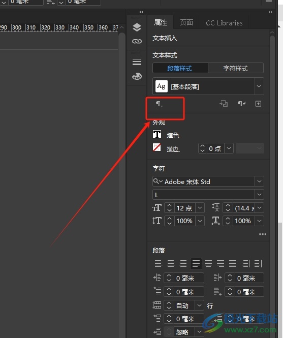Open the Swatches palette icon
The image size is (283, 338).
coord(137,76)
